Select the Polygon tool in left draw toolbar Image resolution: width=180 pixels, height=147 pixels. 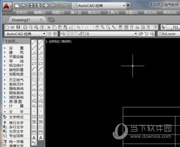34,58
